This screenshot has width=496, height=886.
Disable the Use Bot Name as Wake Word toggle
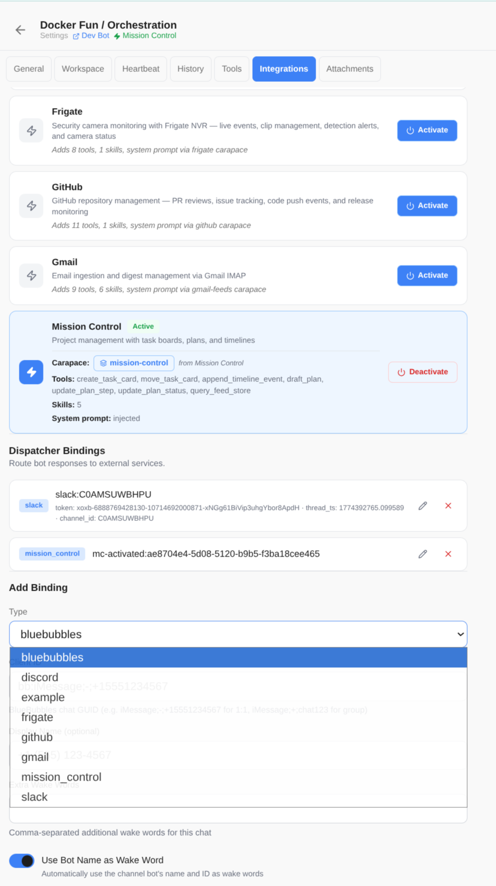tap(21, 860)
